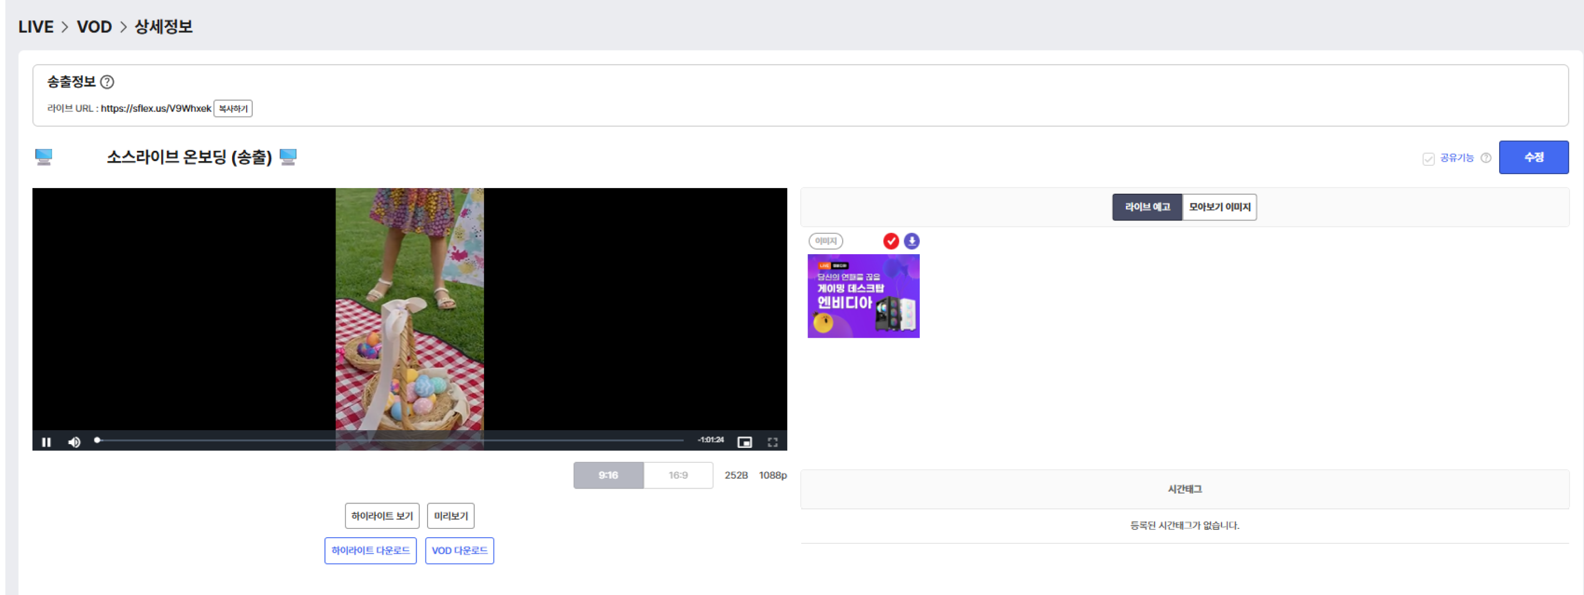Select the 9:16 aspect ratio
This screenshot has width=1584, height=595.
pyautogui.click(x=608, y=475)
